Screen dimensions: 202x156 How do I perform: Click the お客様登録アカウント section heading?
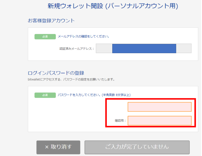[x=51, y=21]
